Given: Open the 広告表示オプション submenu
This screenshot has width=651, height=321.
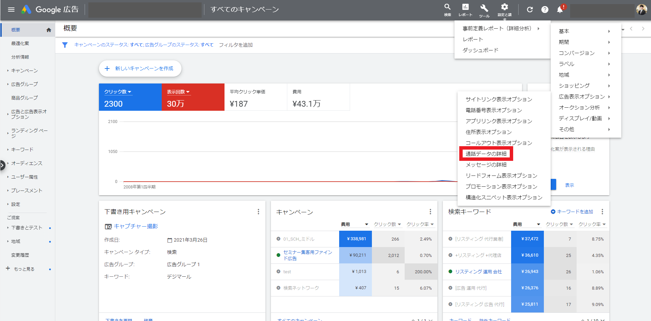Looking at the screenshot, I should [584, 96].
